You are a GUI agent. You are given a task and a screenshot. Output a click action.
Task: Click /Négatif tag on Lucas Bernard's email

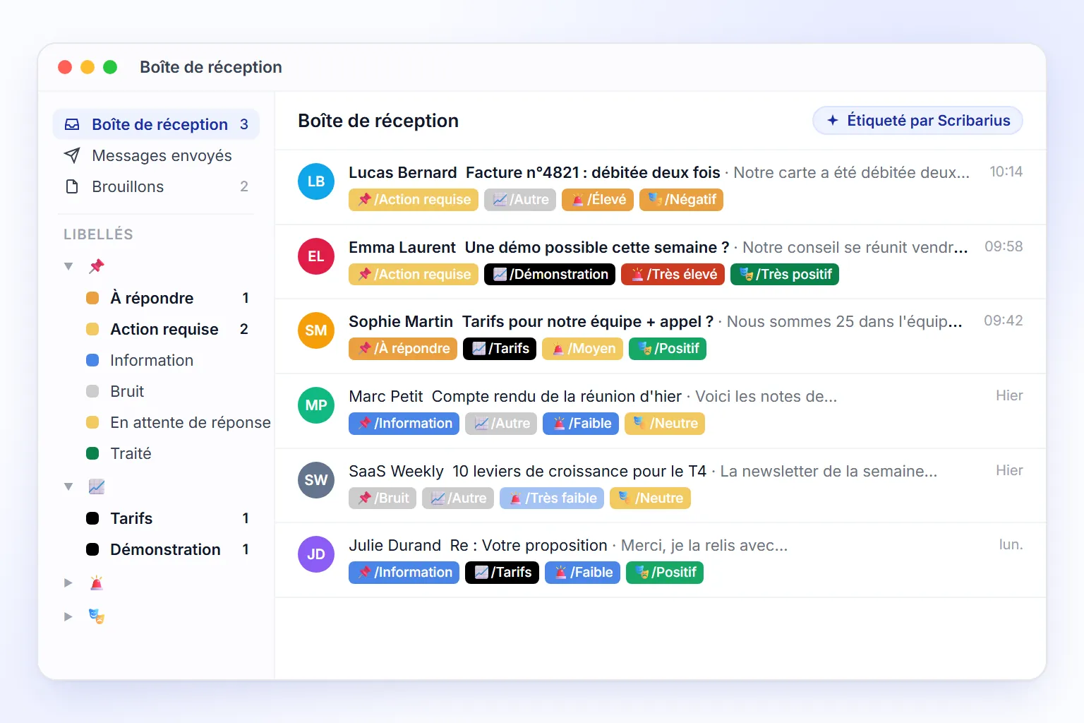click(x=681, y=200)
